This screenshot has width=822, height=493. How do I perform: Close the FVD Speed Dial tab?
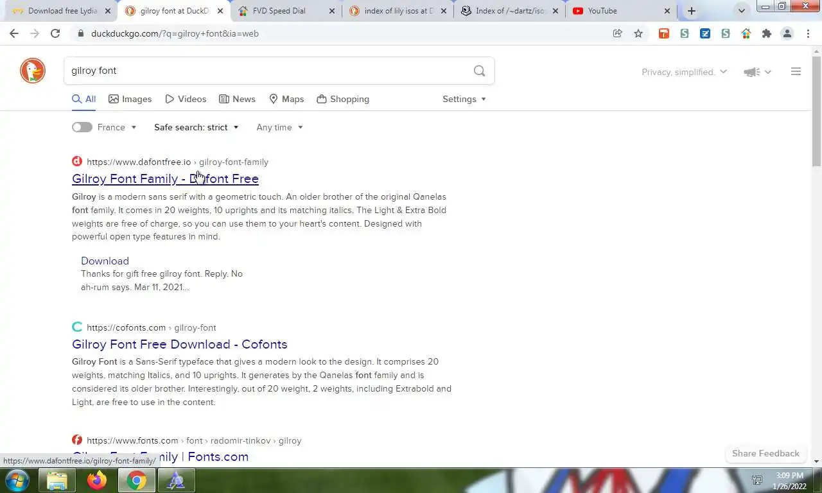[x=331, y=11]
